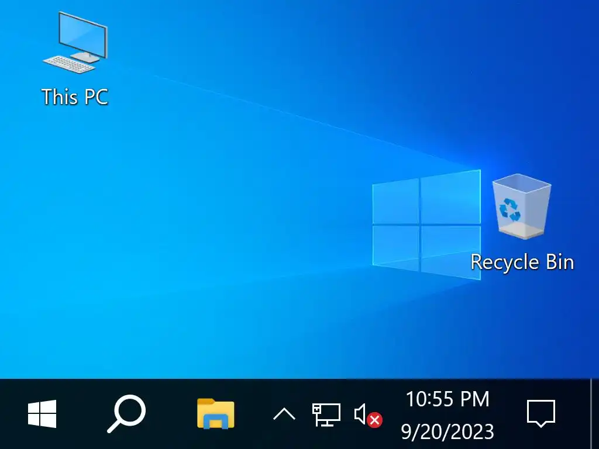The width and height of the screenshot is (599, 449).
Task: Launch File Explorer from taskbar
Action: (215, 414)
